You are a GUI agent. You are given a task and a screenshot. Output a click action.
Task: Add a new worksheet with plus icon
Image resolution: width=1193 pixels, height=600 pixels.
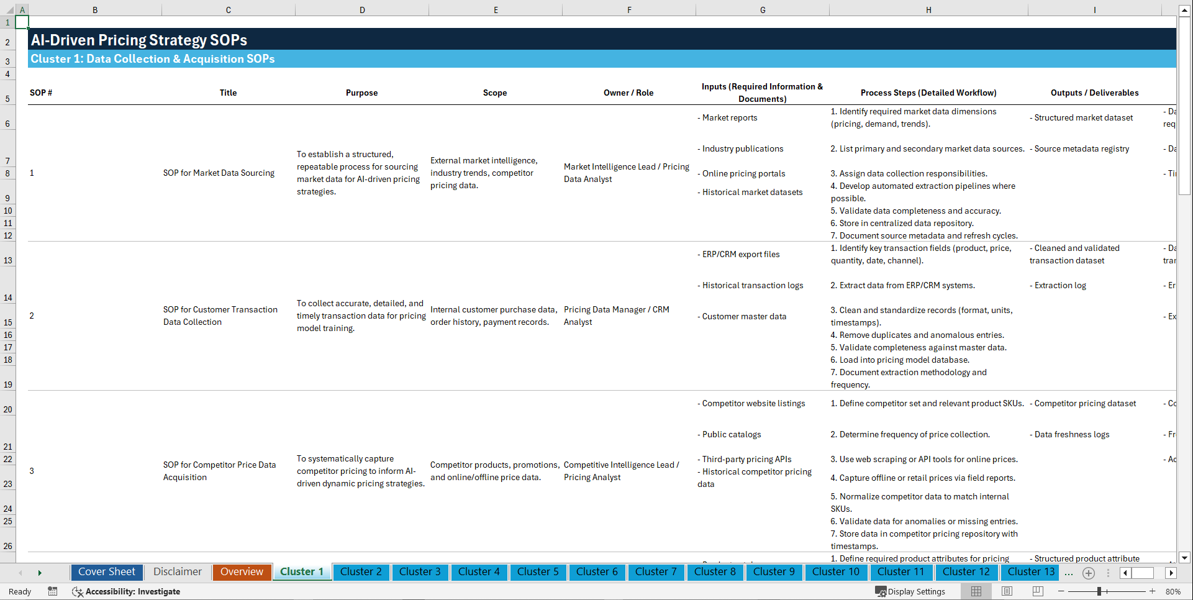point(1088,573)
